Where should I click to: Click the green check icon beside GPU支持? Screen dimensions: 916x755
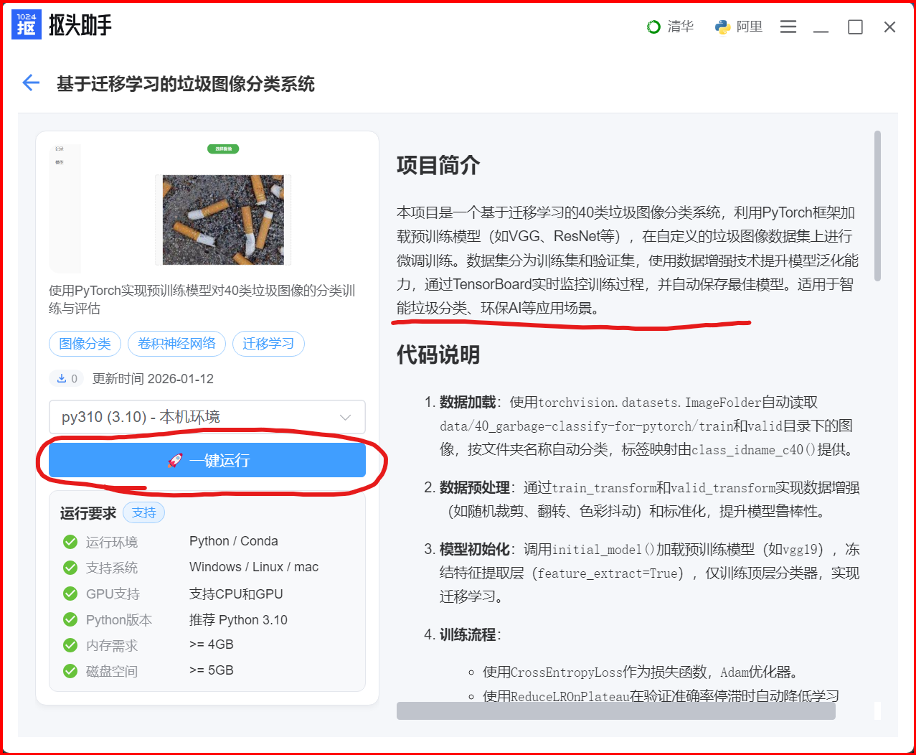tap(70, 594)
